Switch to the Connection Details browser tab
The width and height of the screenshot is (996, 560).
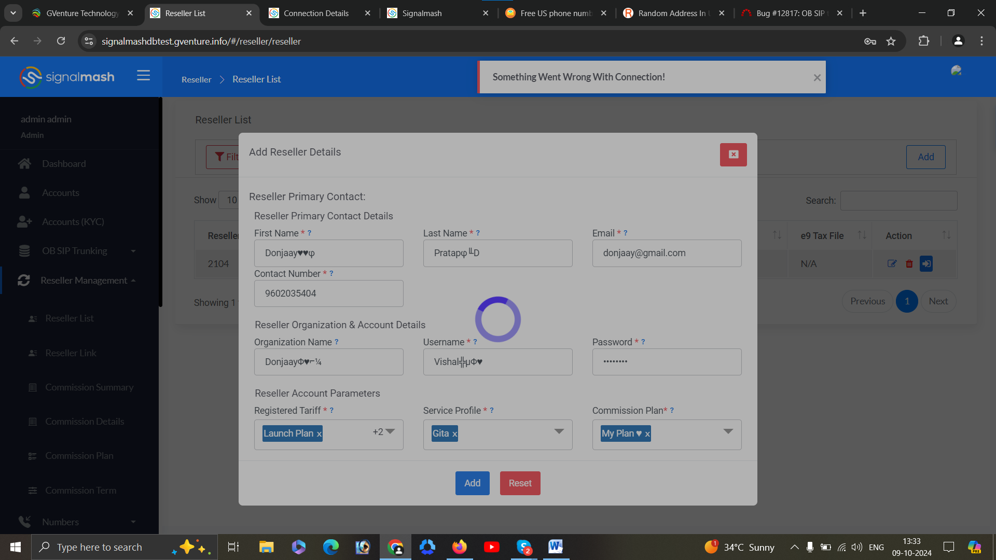point(315,13)
